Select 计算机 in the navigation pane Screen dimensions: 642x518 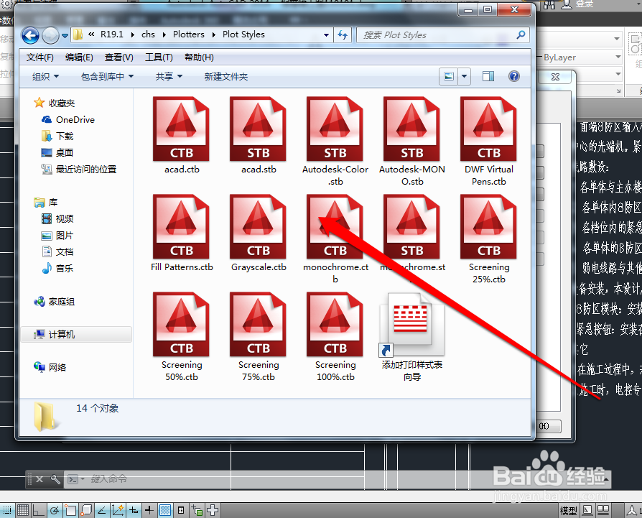pyautogui.click(x=77, y=335)
